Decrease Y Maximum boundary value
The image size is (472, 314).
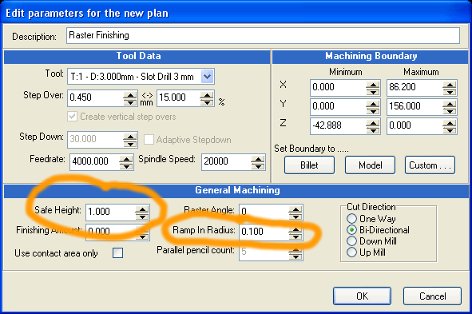tap(450, 111)
